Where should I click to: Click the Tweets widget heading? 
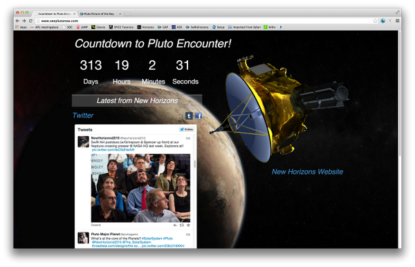click(85, 129)
